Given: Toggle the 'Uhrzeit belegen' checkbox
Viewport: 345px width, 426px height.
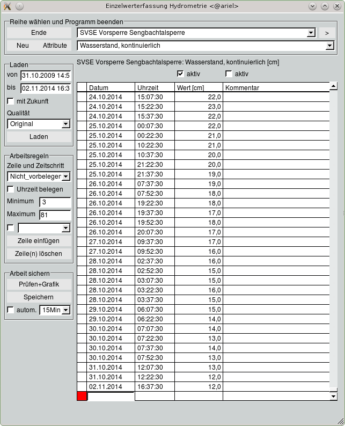Looking at the screenshot, I should click(10, 189).
